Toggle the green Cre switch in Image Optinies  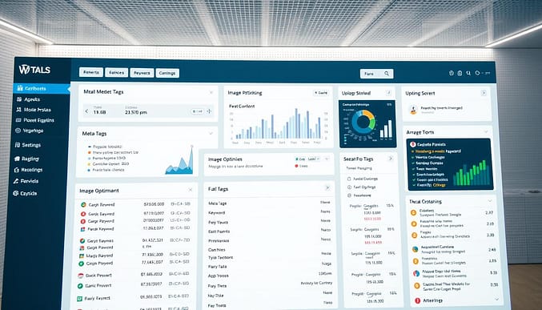click(299, 159)
